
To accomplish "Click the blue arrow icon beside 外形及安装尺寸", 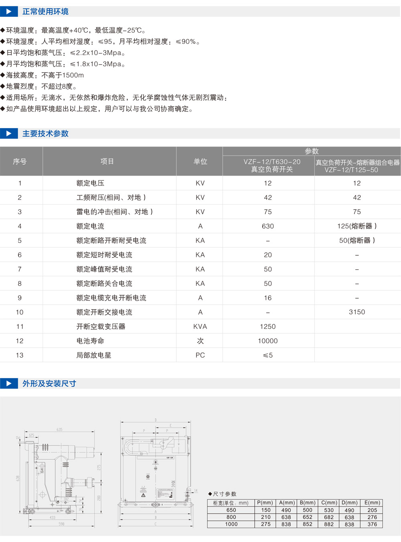I will click(9, 383).
